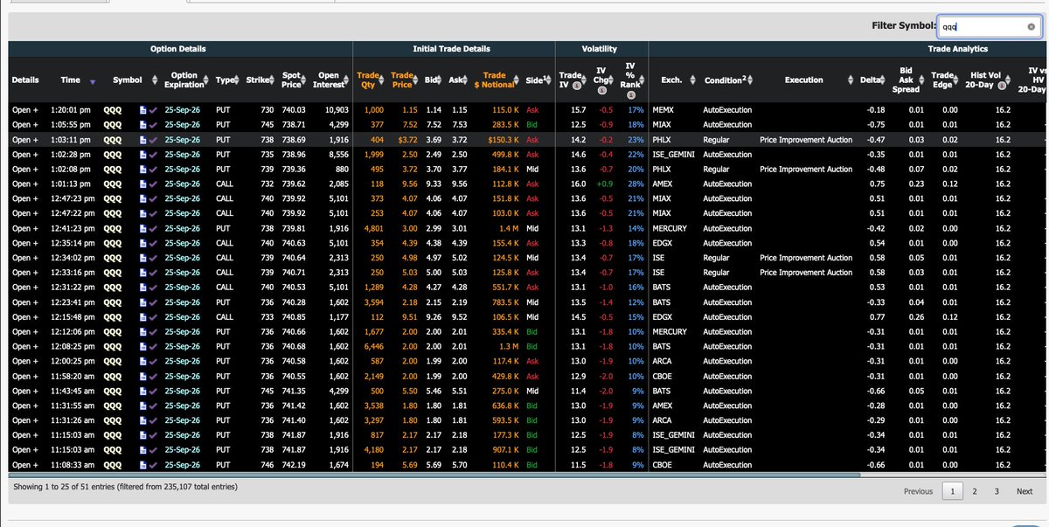This screenshot has height=527, width=1049.
Task: Sort by Option Expiration column header
Action: (184, 80)
